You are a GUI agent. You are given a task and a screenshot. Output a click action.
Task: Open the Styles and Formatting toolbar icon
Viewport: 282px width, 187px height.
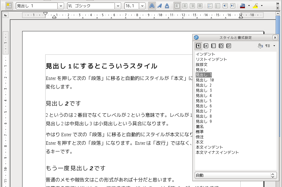pyautogui.click(x=9, y=6)
